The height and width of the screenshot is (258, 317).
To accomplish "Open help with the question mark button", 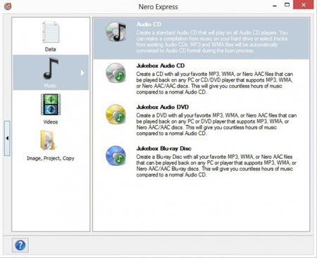I will tap(20, 245).
